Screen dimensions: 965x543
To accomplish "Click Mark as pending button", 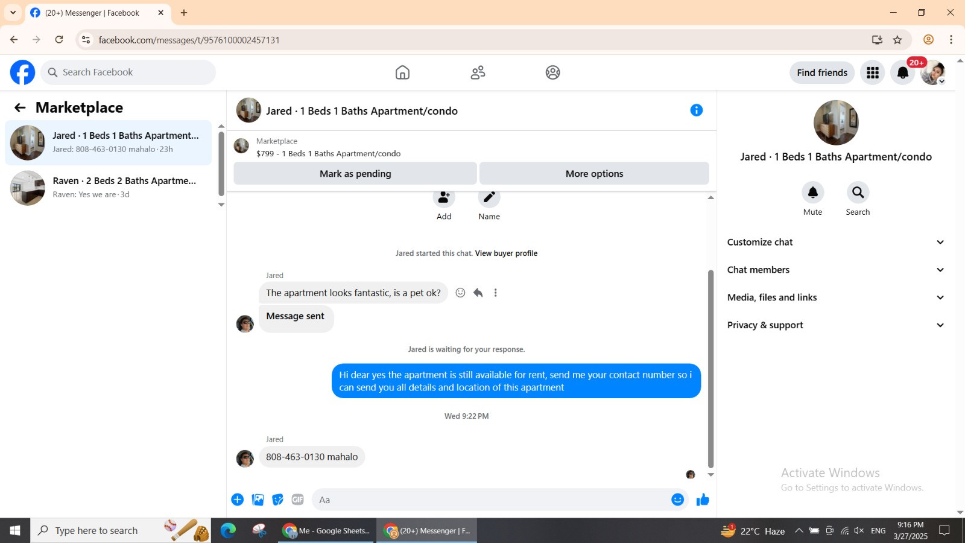I will (355, 174).
